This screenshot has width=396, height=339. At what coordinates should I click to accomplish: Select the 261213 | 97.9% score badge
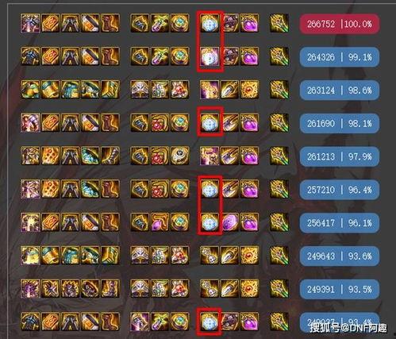pos(340,156)
